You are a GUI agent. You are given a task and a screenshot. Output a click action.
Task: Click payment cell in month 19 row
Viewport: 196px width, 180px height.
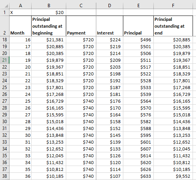81,60
